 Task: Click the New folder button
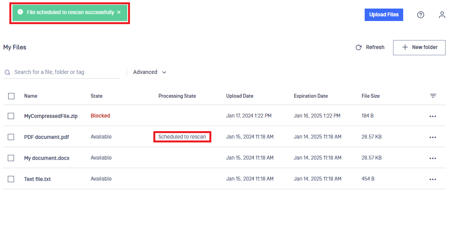419,47
